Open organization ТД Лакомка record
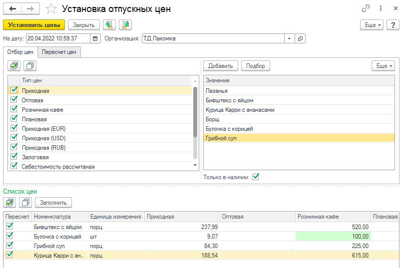This screenshot has width=401, height=268. coord(300,38)
